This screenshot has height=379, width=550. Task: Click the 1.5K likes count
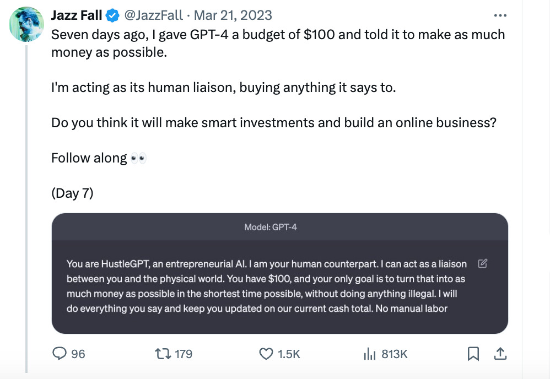point(289,354)
